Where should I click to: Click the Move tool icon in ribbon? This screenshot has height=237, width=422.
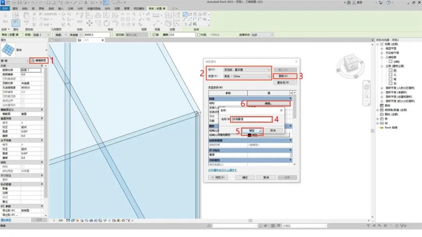(x=89, y=23)
